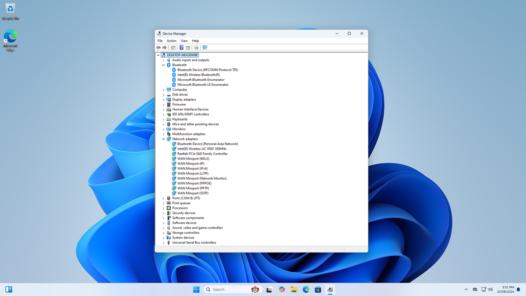The width and height of the screenshot is (526, 296).
Task: Select Bluetooth Device (Personal Area Network)
Action: point(207,144)
